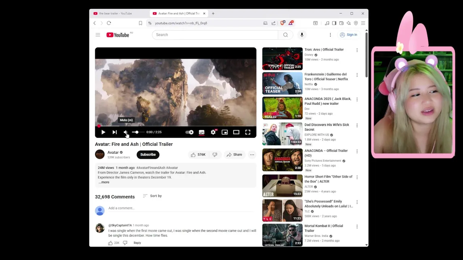
Task: Subscribe to the Avatar channel
Action: (148, 155)
